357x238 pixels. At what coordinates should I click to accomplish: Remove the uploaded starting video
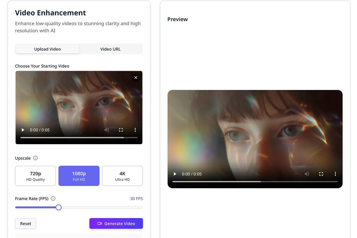[136, 77]
